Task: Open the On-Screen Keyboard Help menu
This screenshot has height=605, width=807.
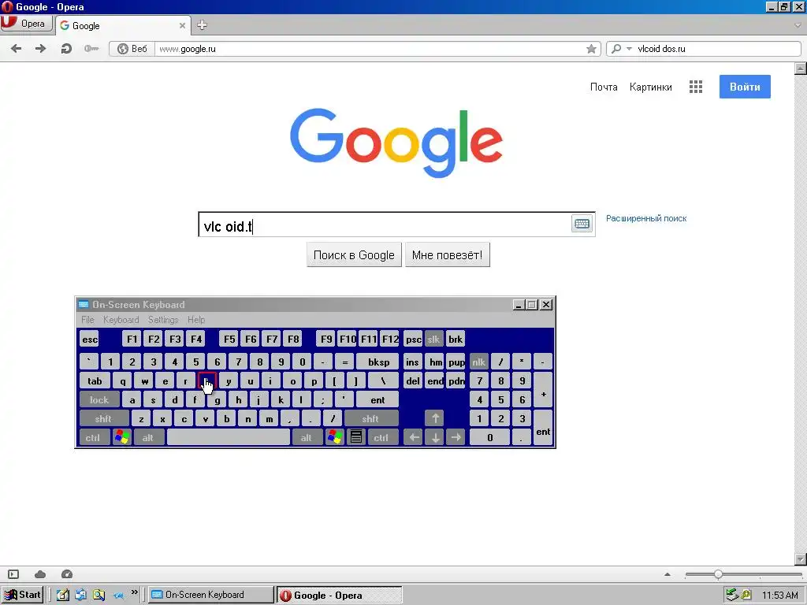Action: point(196,320)
